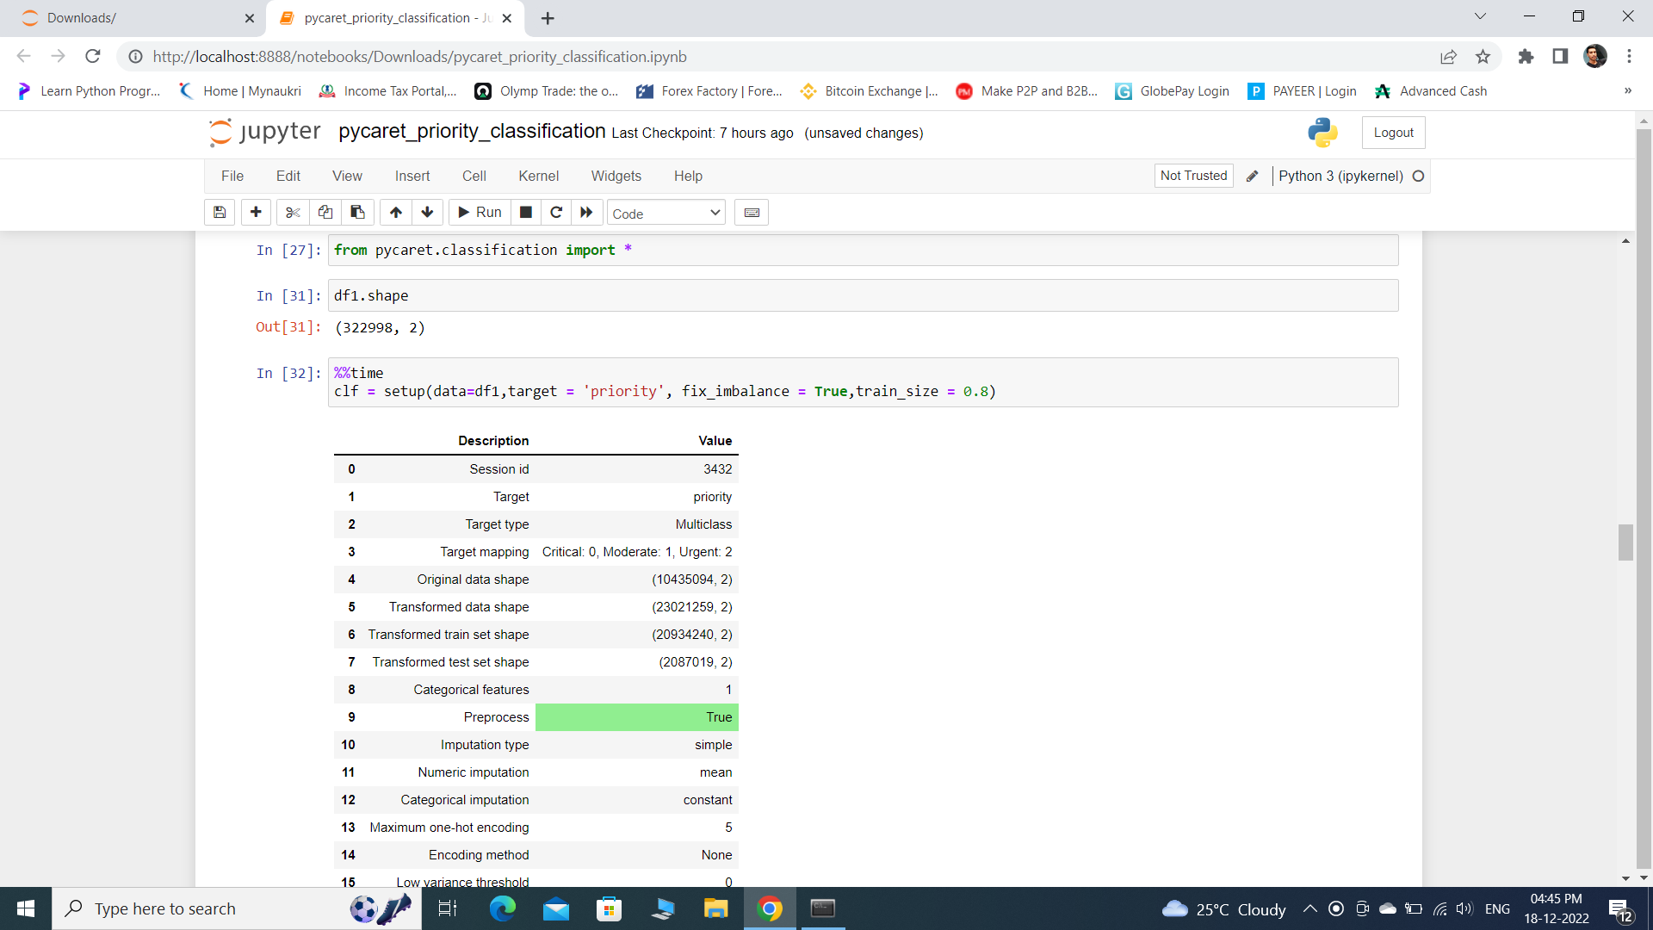Restart kernel and run all cells
The height and width of the screenshot is (930, 1653).
(x=586, y=212)
